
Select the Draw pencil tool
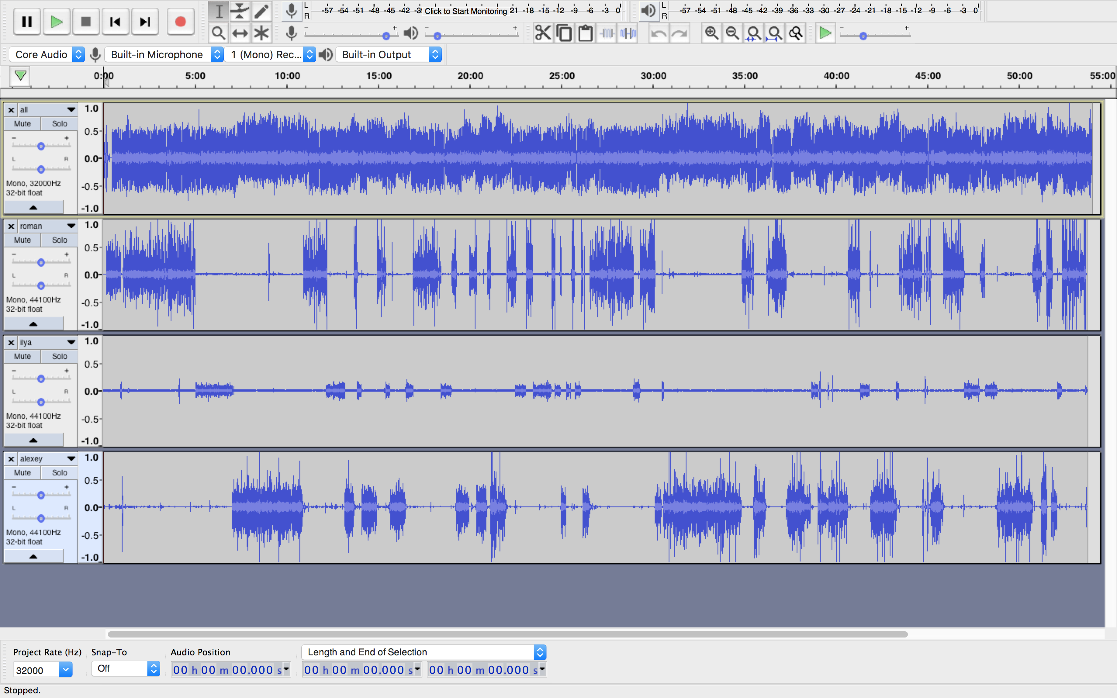[261, 11]
